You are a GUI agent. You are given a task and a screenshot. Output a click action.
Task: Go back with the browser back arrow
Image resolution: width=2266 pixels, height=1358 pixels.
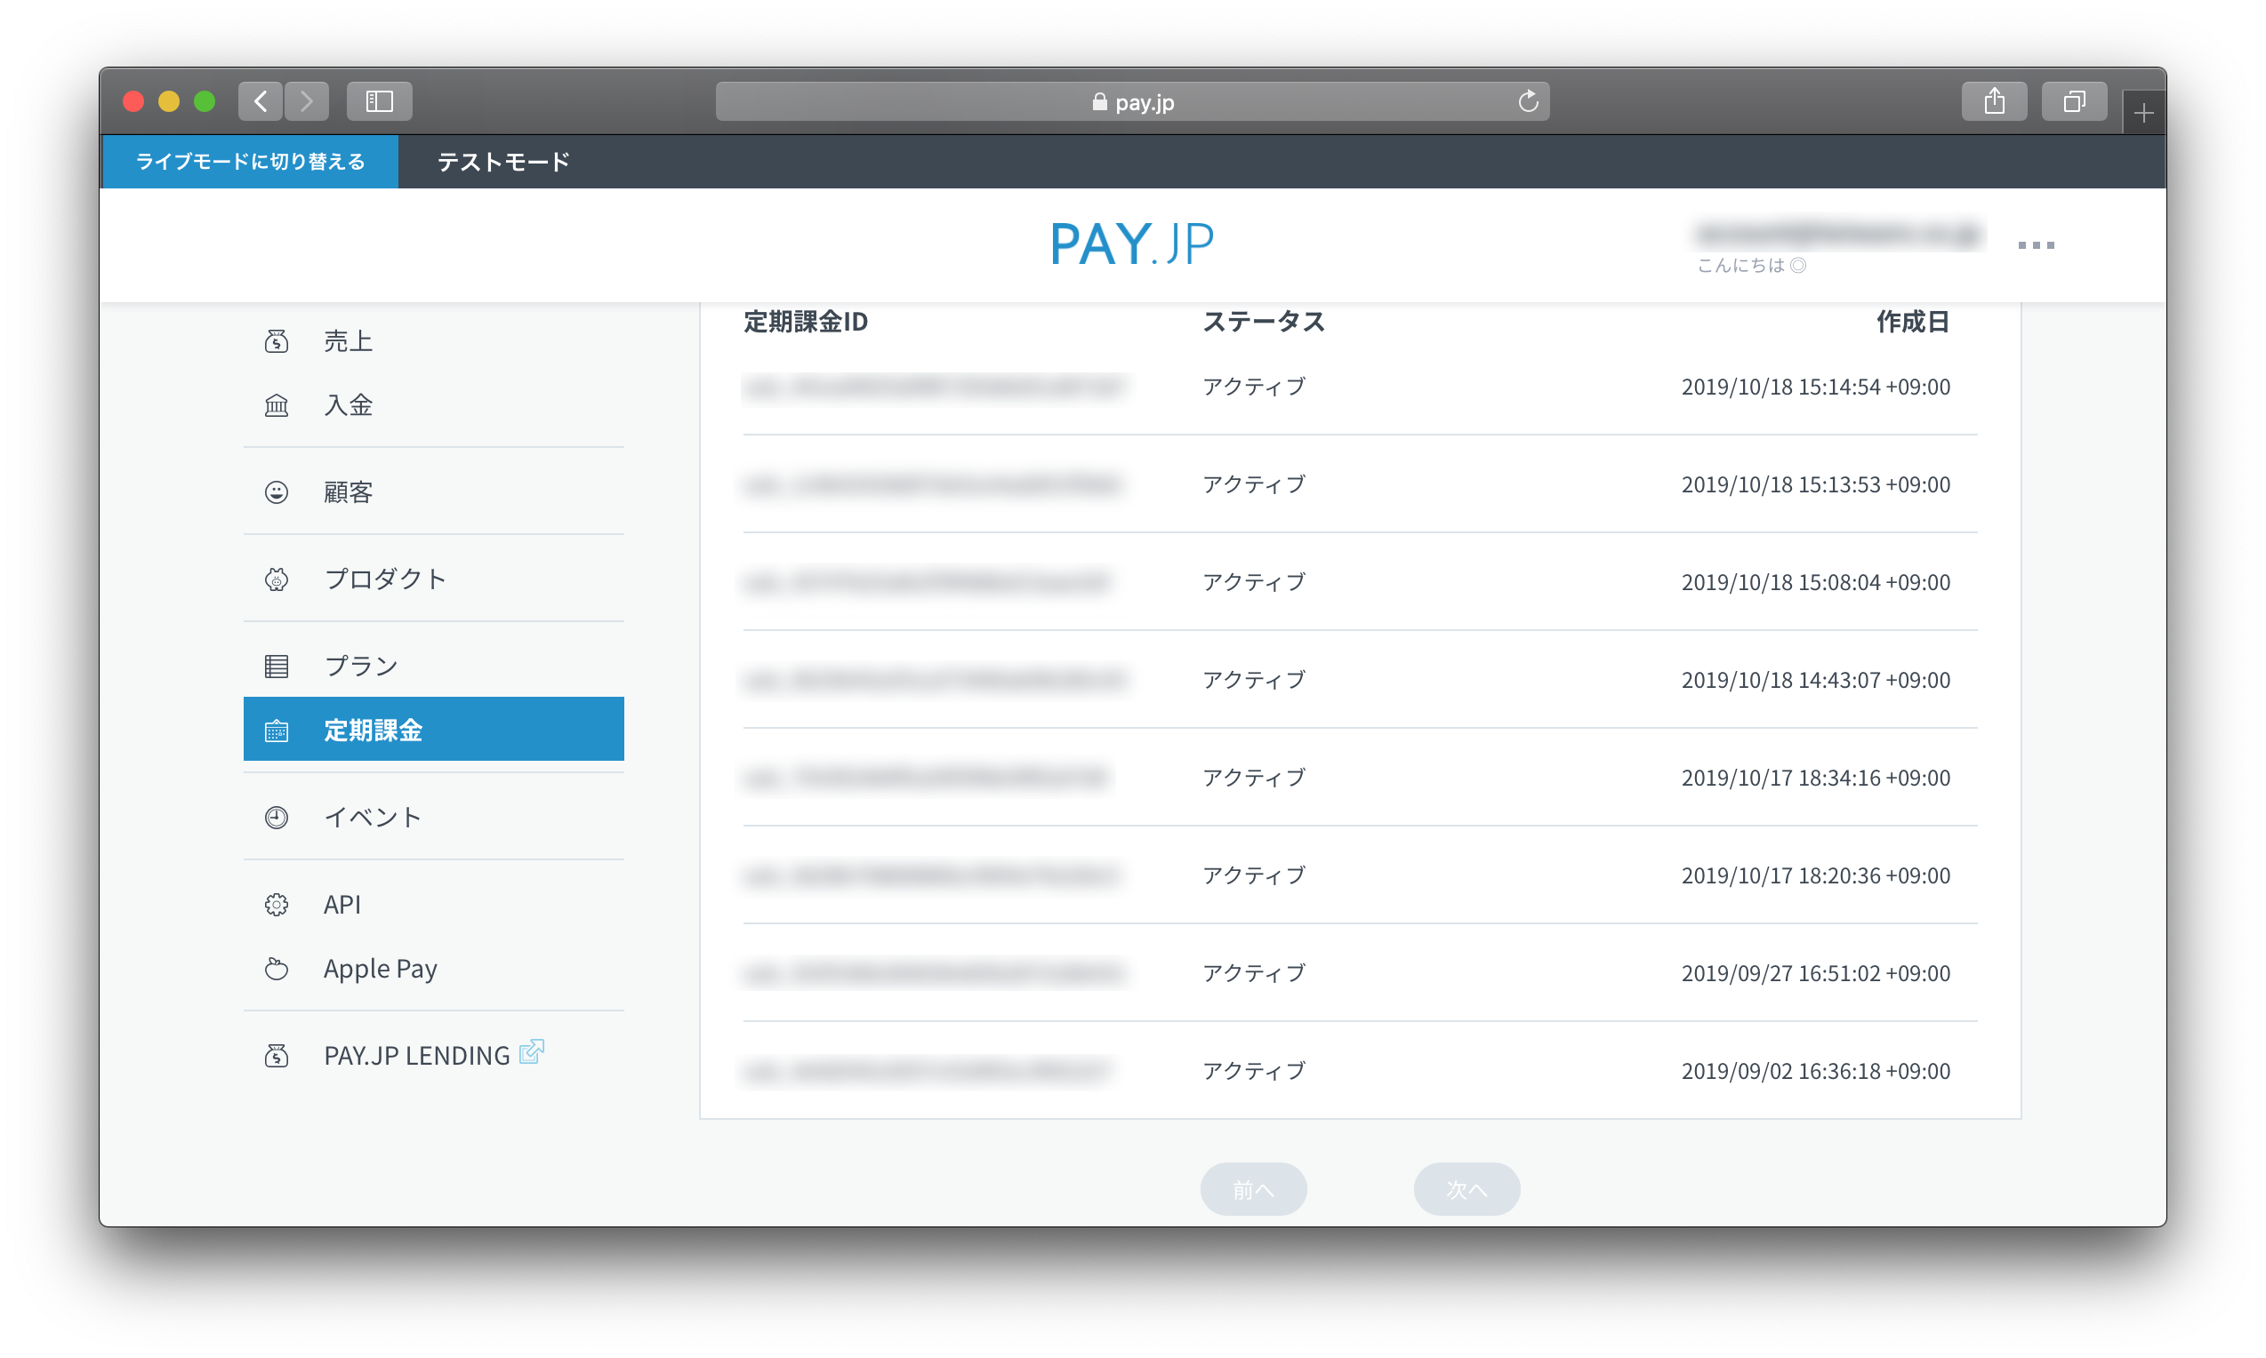click(261, 100)
